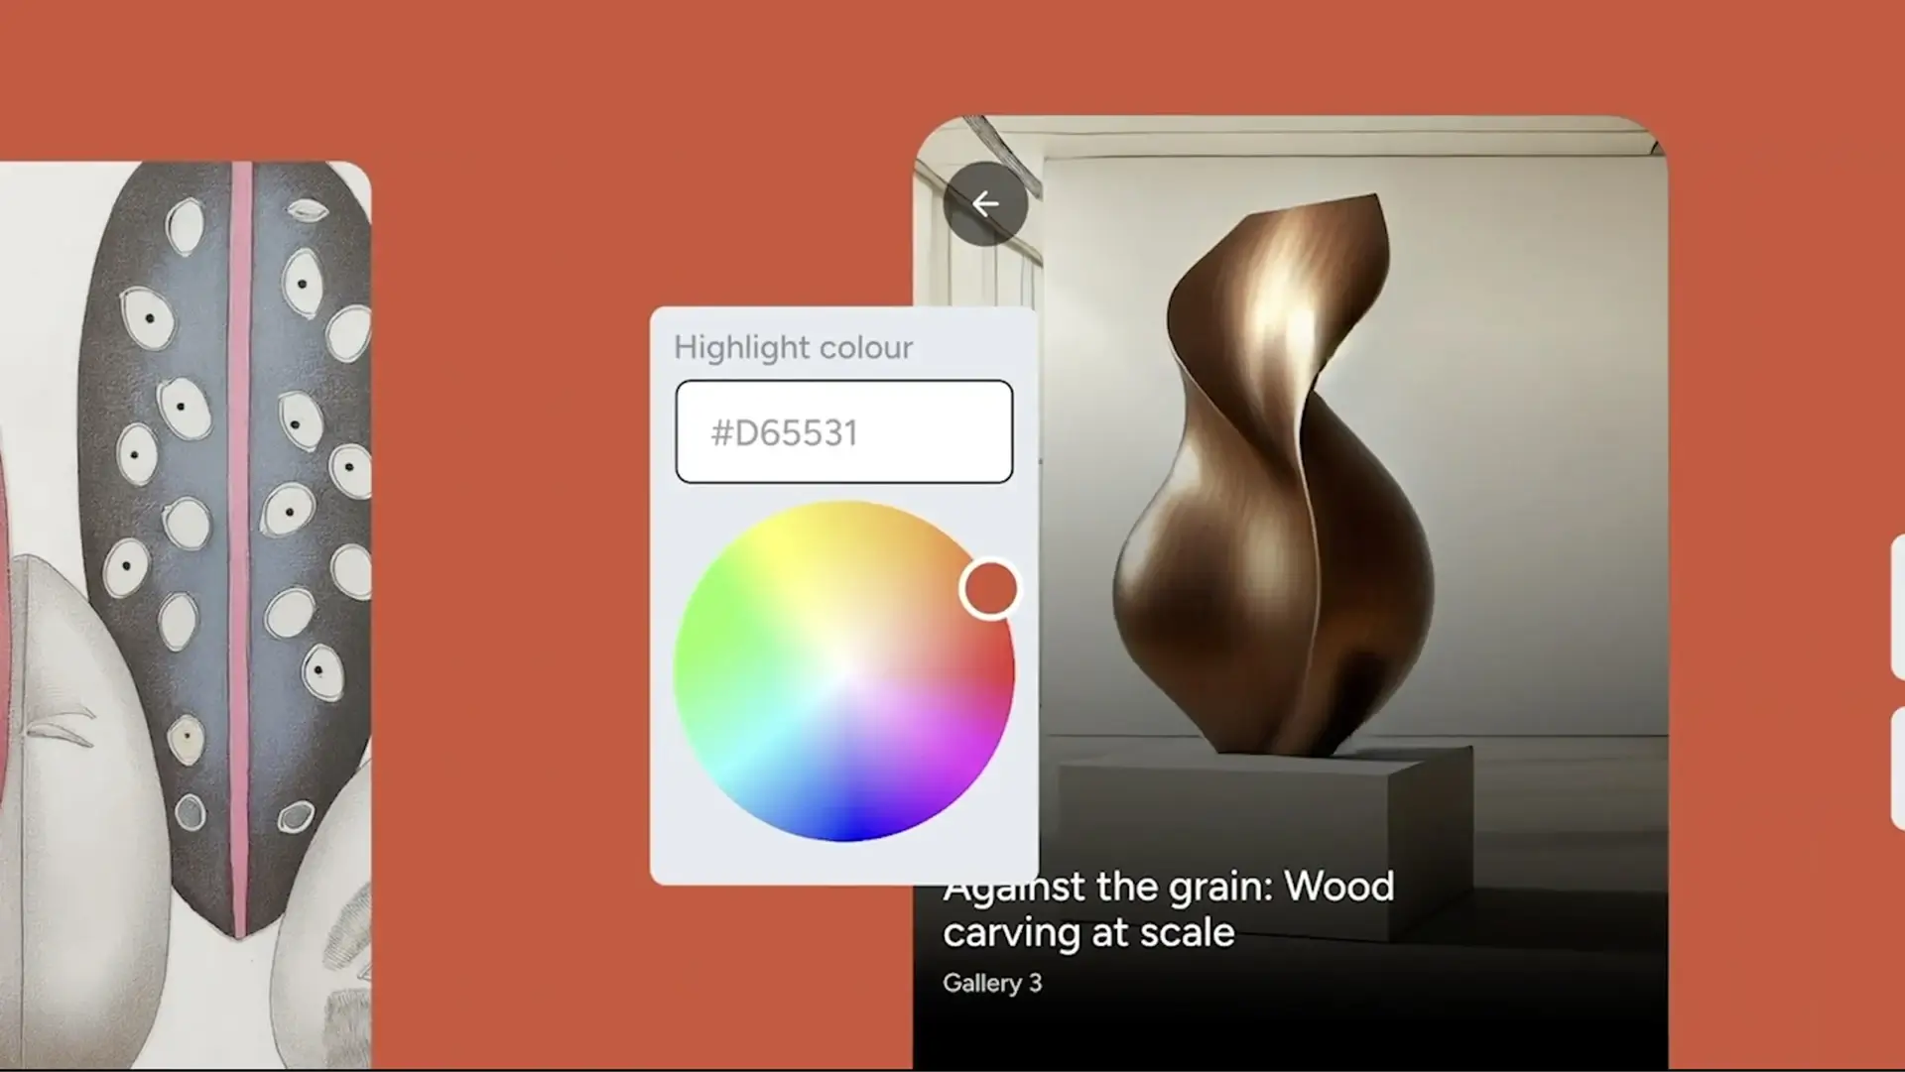Click the #D65531 hex colour field
Viewport: 1905px width, 1072px height.
tap(843, 432)
